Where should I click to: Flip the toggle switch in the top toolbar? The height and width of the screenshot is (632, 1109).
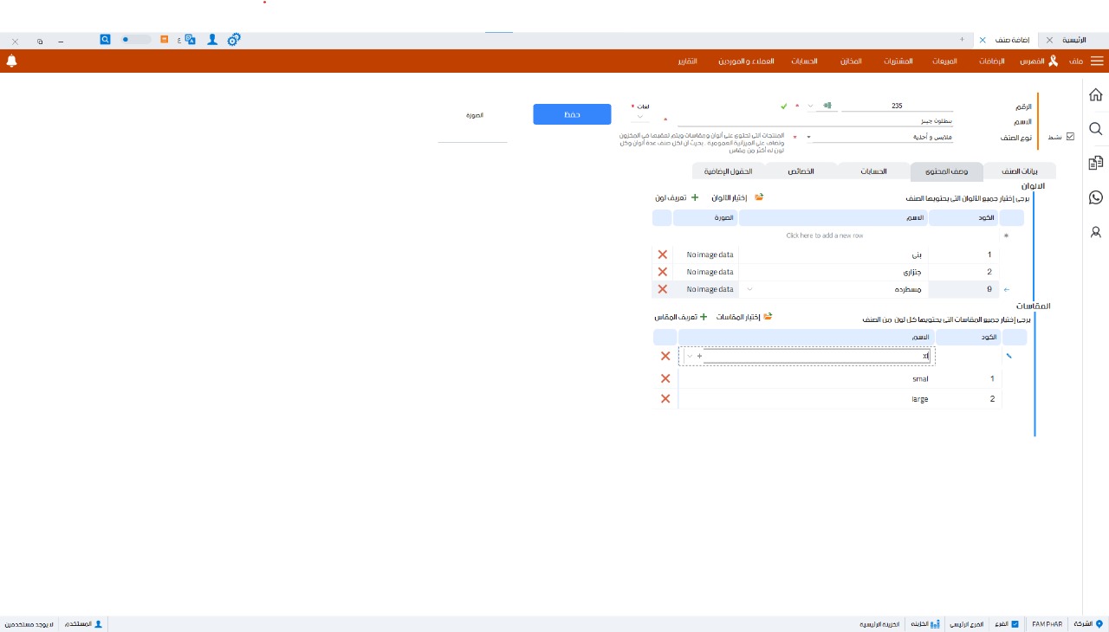[x=136, y=40]
